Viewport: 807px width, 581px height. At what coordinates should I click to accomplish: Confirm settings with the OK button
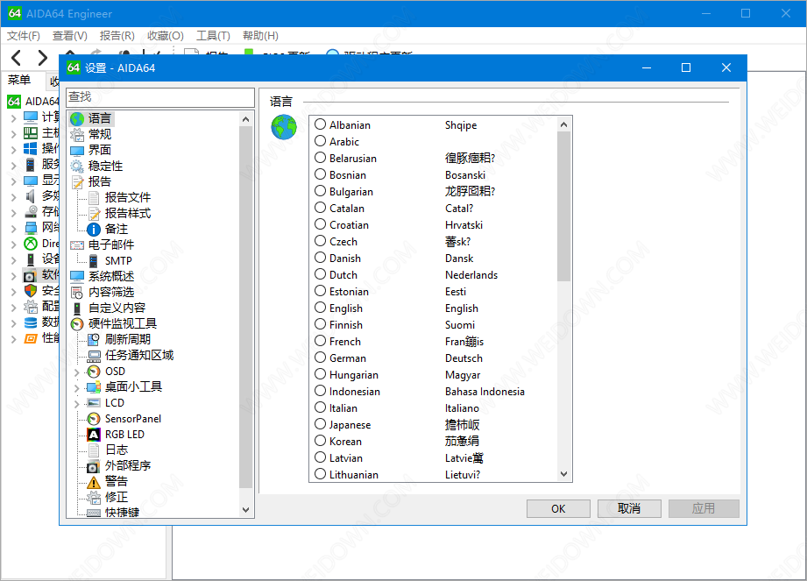(558, 508)
